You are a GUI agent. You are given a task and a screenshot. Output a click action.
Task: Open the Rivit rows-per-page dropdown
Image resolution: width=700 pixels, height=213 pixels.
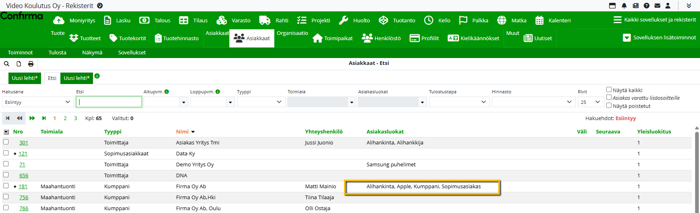click(590, 102)
